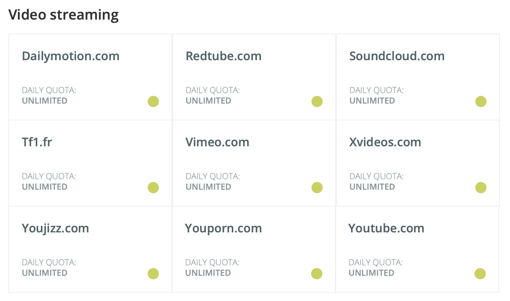This screenshot has width=510, height=301.
Task: Click the green status dot for Redtube.com
Action: (317, 101)
